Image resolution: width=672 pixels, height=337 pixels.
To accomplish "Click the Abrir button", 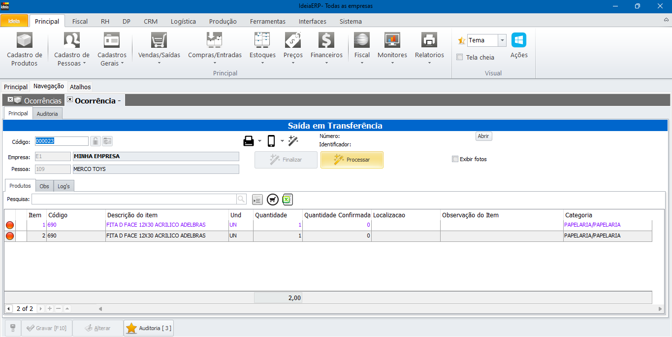I will point(483,136).
